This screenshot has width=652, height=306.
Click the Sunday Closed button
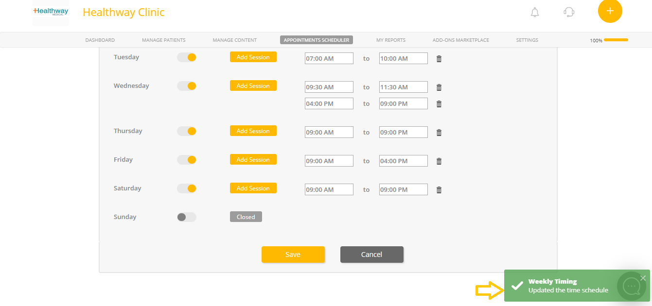tap(246, 217)
